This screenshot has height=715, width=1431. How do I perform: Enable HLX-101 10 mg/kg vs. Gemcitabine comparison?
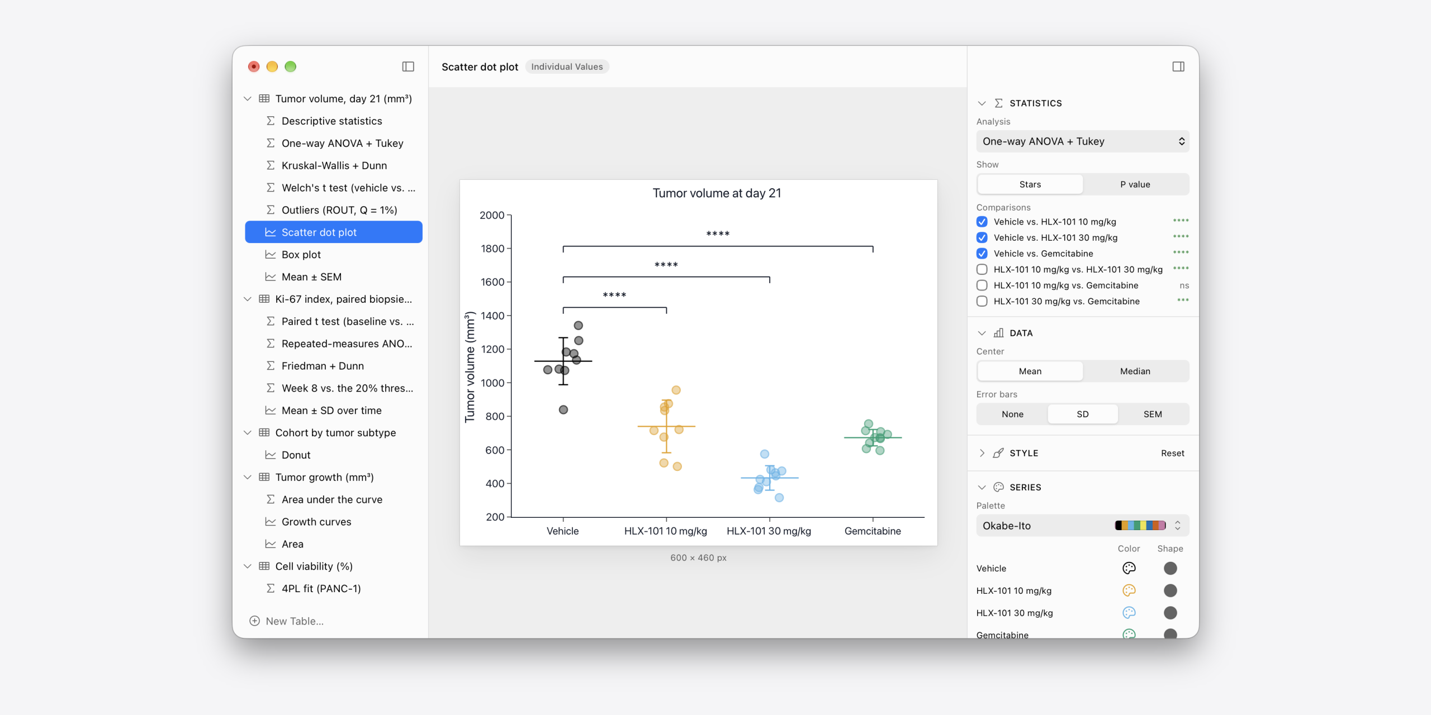(x=982, y=285)
